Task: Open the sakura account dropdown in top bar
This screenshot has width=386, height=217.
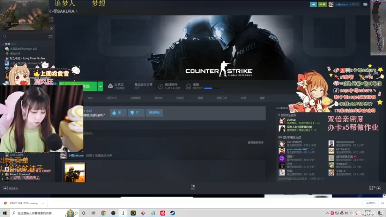Action: point(347,4)
